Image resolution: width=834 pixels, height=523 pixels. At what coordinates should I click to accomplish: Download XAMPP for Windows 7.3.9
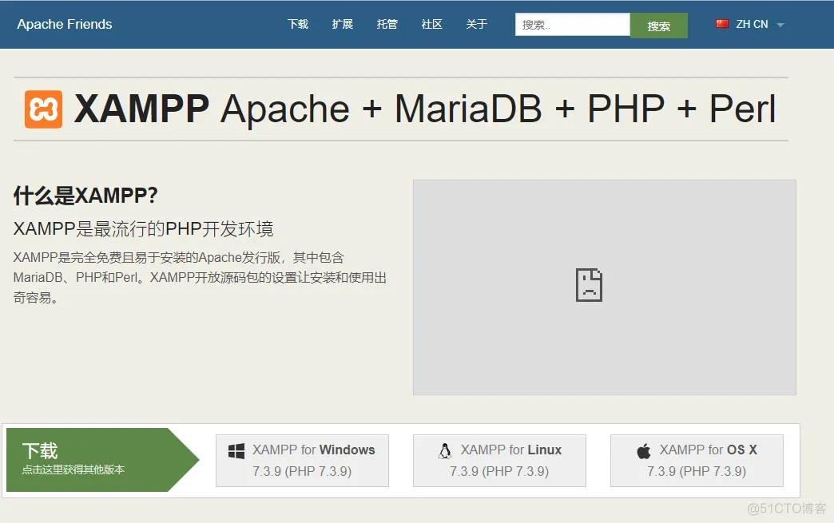pos(302,460)
